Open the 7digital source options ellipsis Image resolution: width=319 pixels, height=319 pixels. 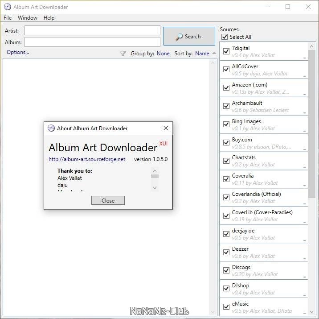304,58
